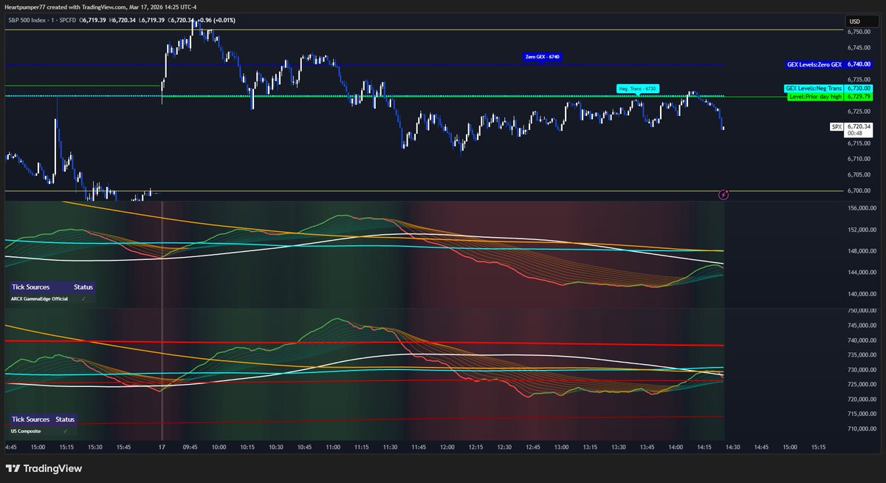
Task: Click the 6,700.00 price axis value
Action: pos(860,190)
